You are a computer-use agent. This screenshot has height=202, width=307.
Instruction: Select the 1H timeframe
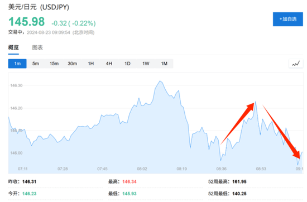pyautogui.click(x=90, y=64)
